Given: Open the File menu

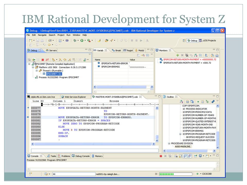Looking at the screenshot, I should tap(28, 35).
